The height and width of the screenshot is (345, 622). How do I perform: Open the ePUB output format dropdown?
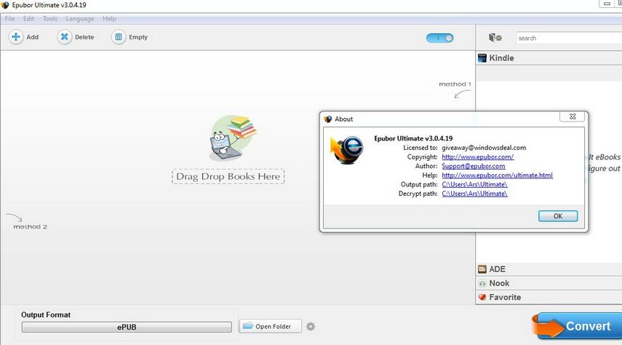[127, 327]
